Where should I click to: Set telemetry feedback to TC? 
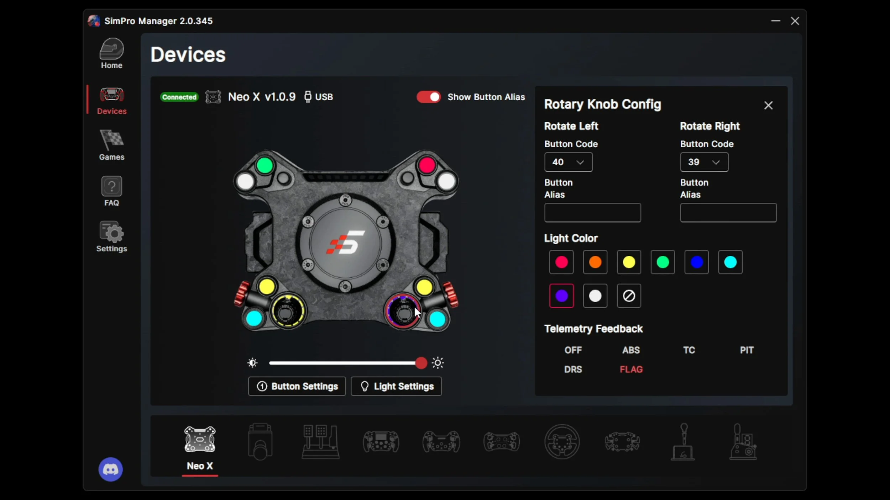click(x=689, y=350)
